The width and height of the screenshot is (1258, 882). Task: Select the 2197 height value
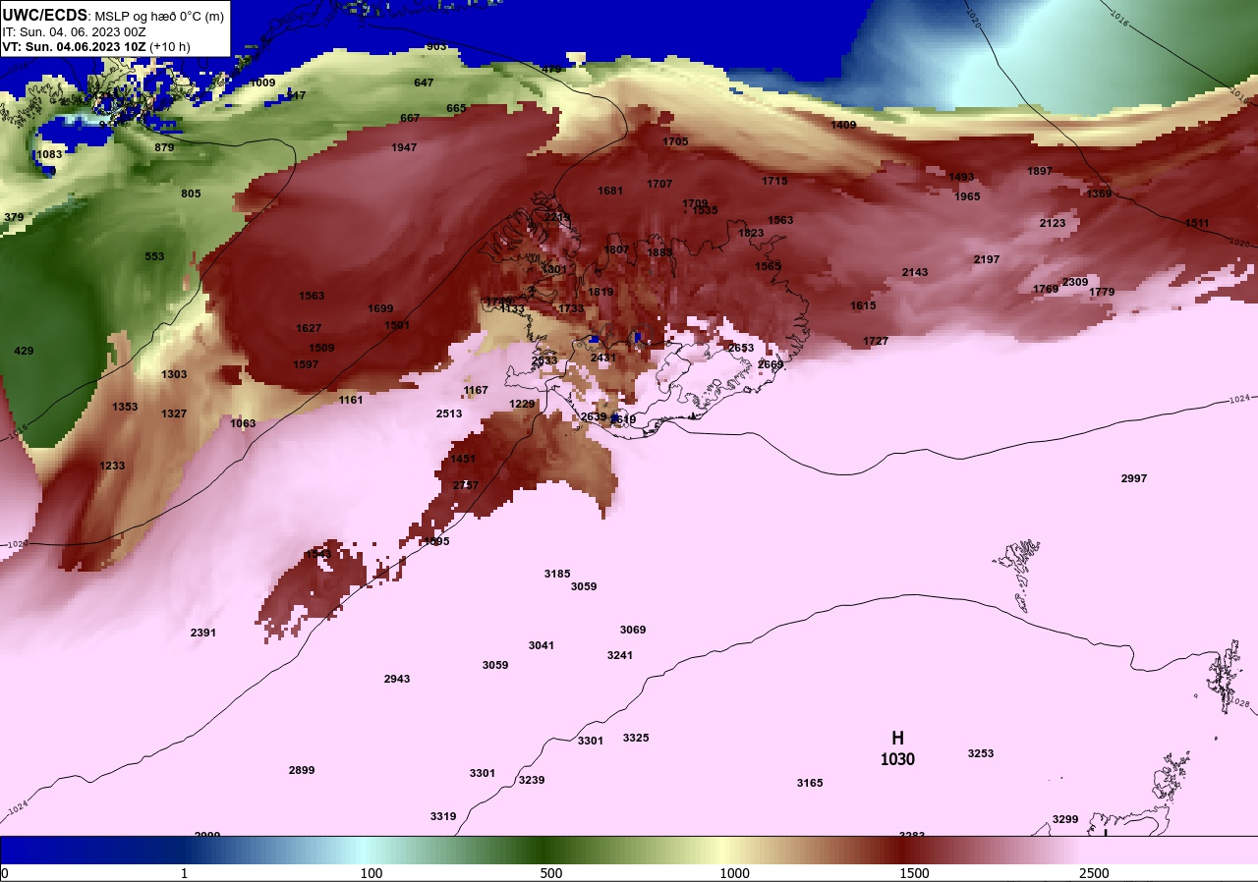[987, 259]
